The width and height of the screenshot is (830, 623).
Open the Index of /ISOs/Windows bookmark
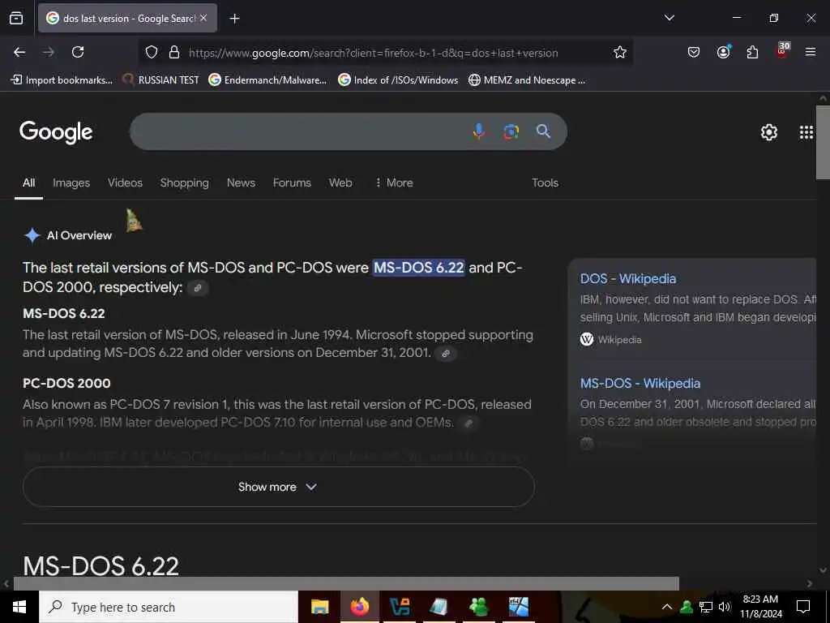pos(398,80)
